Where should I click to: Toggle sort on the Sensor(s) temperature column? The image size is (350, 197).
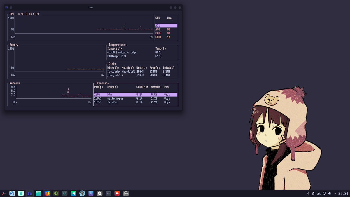click(114, 48)
